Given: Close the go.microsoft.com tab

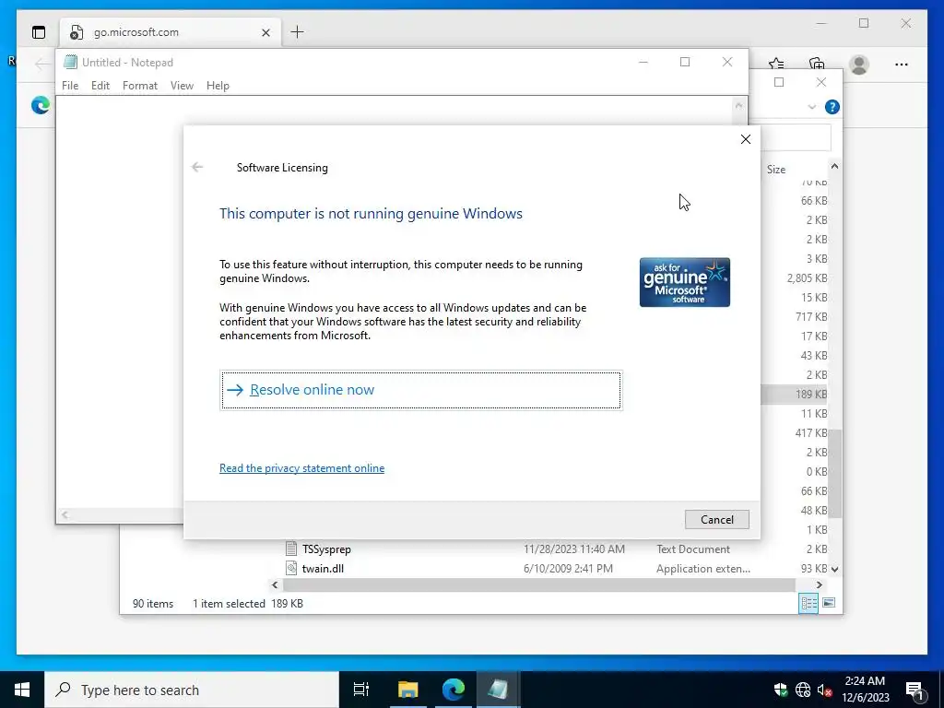Looking at the screenshot, I should click(x=265, y=32).
